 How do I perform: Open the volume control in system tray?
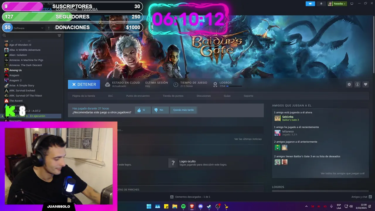pyautogui.click(x=351, y=206)
